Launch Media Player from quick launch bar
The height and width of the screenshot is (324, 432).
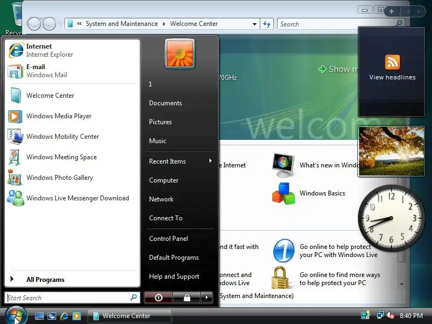coord(77,316)
